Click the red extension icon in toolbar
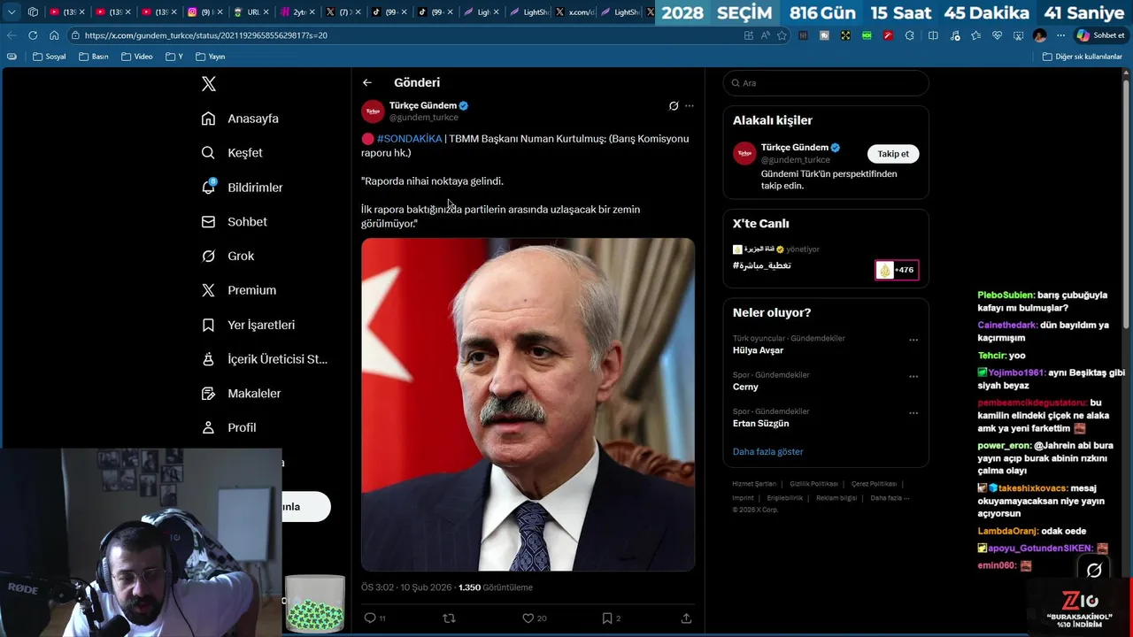 (888, 35)
